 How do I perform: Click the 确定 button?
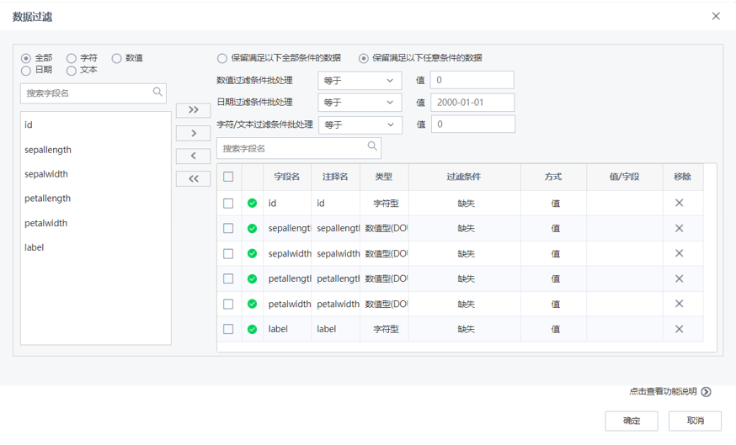[632, 421]
